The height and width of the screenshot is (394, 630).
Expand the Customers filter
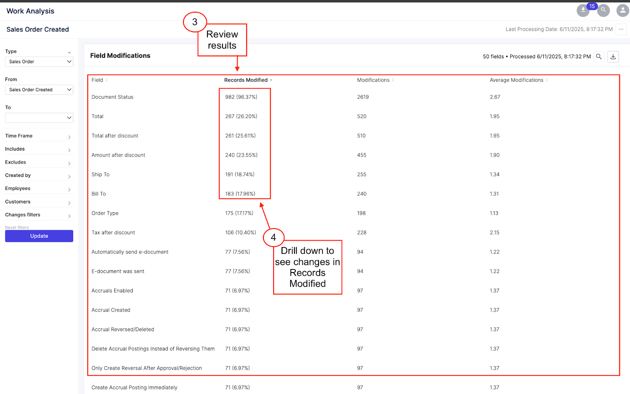pyautogui.click(x=38, y=202)
